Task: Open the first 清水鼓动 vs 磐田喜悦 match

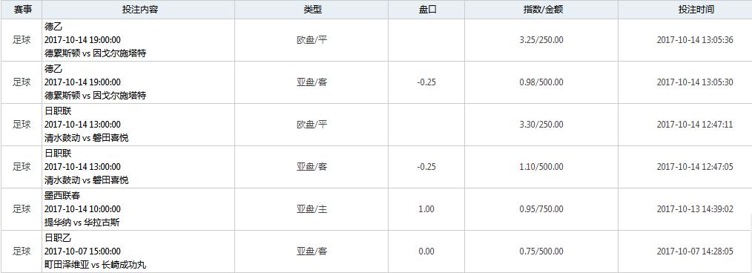Action: pos(86,138)
